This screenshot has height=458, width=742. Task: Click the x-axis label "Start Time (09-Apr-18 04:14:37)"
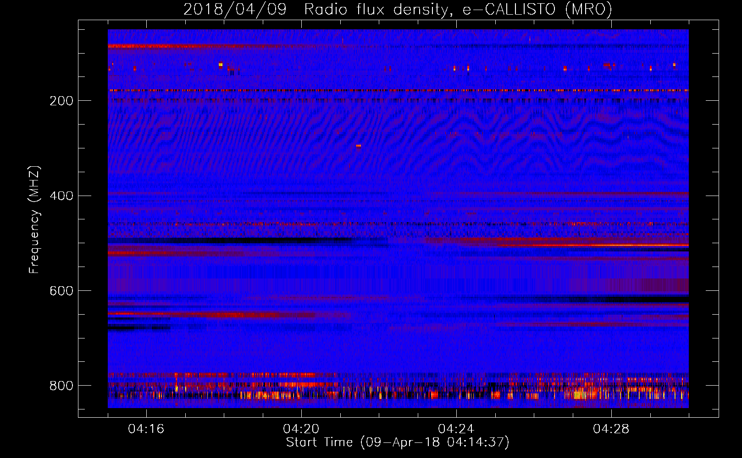click(398, 442)
